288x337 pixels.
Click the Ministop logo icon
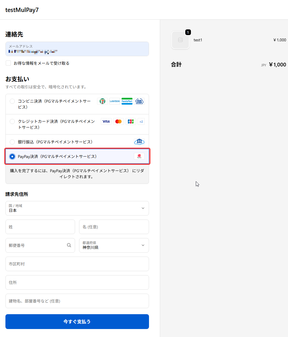pyautogui.click(x=139, y=101)
